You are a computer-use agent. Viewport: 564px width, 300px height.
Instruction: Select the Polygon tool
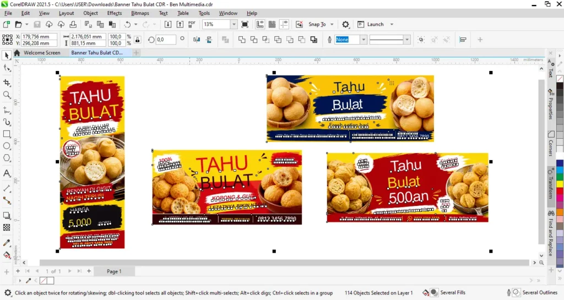[x=7, y=158]
